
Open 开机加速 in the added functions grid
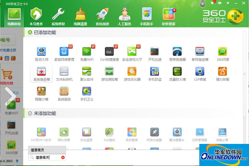[x=155, y=54]
